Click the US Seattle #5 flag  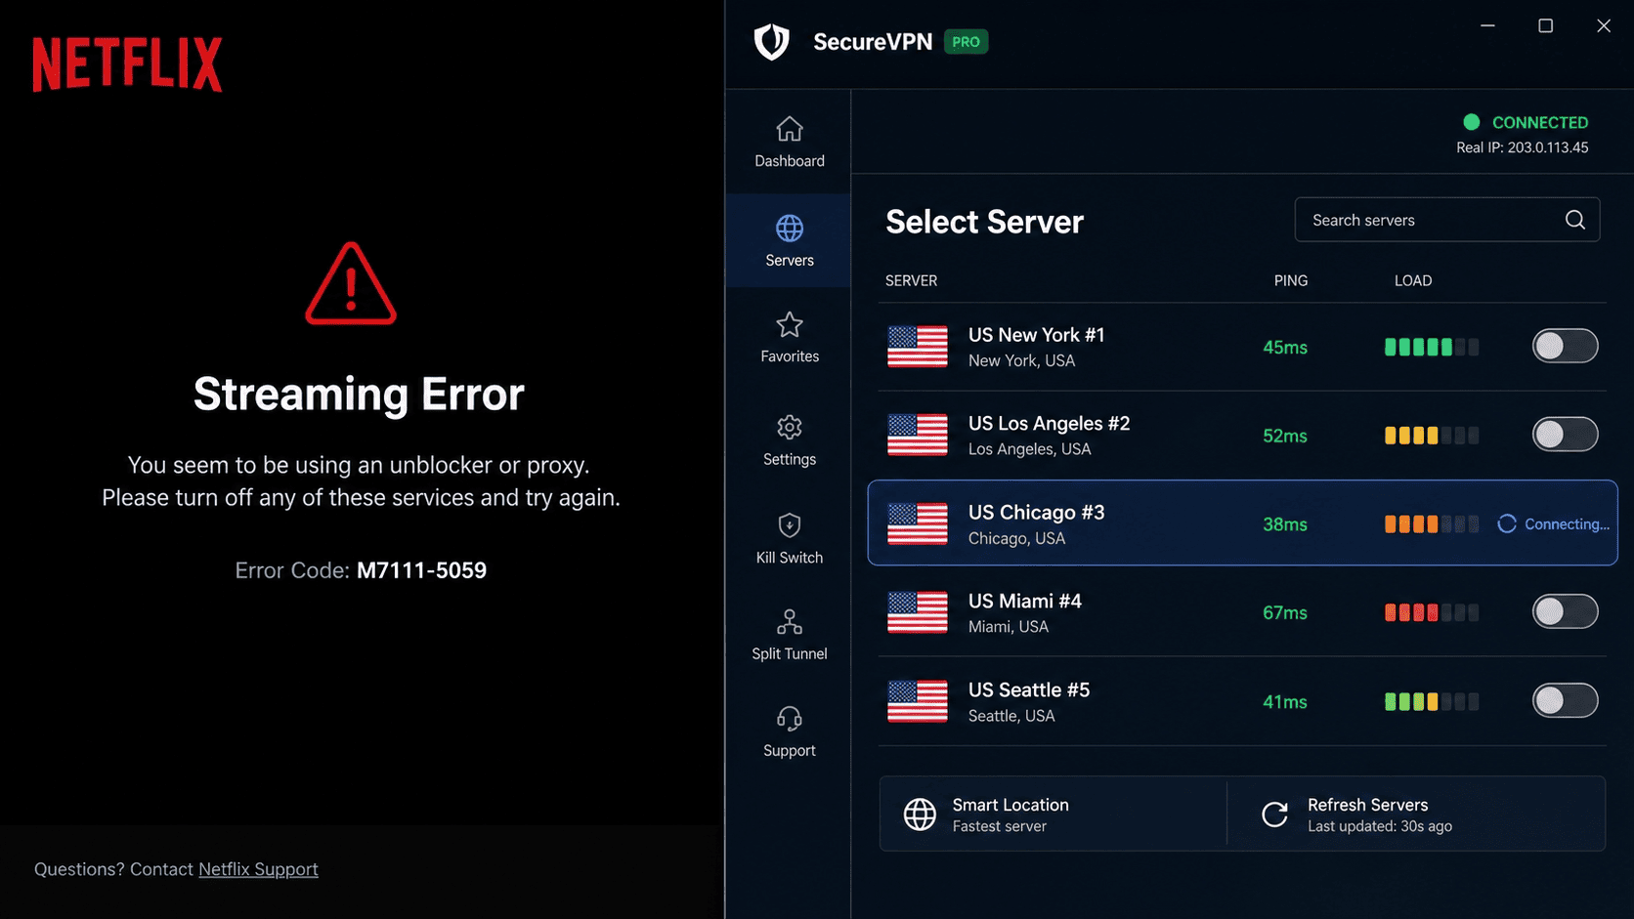(x=917, y=701)
